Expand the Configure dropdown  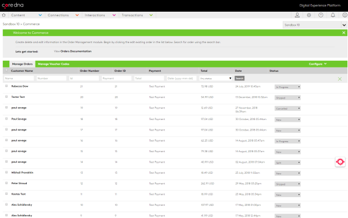pyautogui.click(x=318, y=64)
